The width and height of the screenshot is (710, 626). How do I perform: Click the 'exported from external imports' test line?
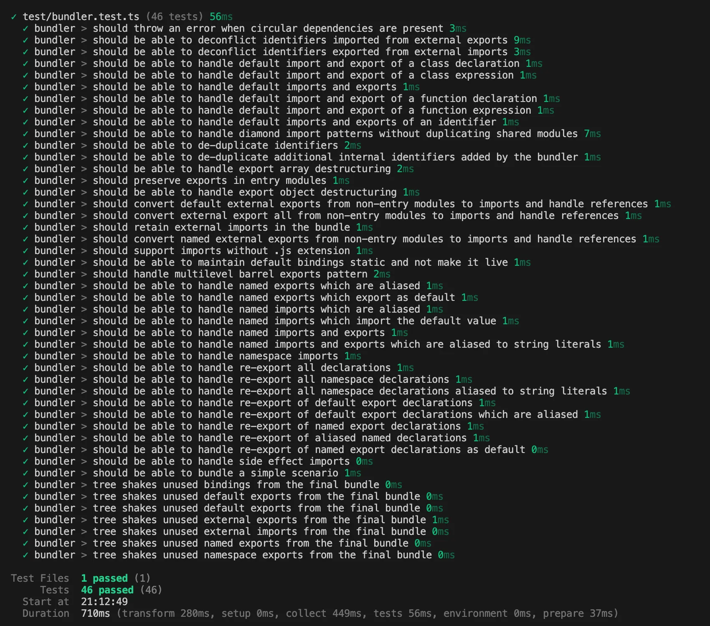point(276,52)
